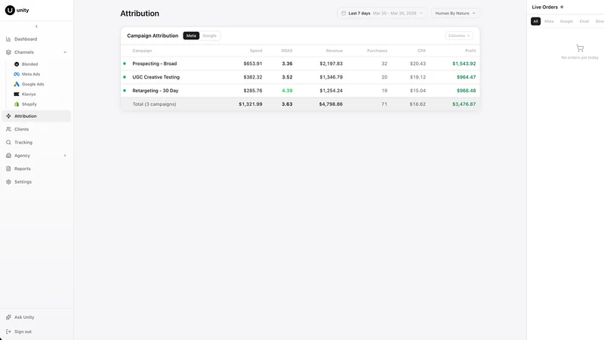The width and height of the screenshot is (604, 340).
Task: Open the Meta Ads channel icon
Action: tap(17, 74)
